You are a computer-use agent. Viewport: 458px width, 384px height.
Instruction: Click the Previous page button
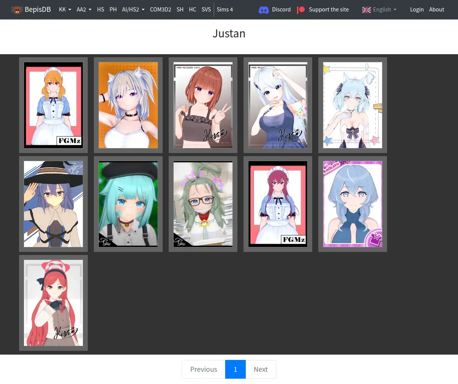click(x=203, y=369)
